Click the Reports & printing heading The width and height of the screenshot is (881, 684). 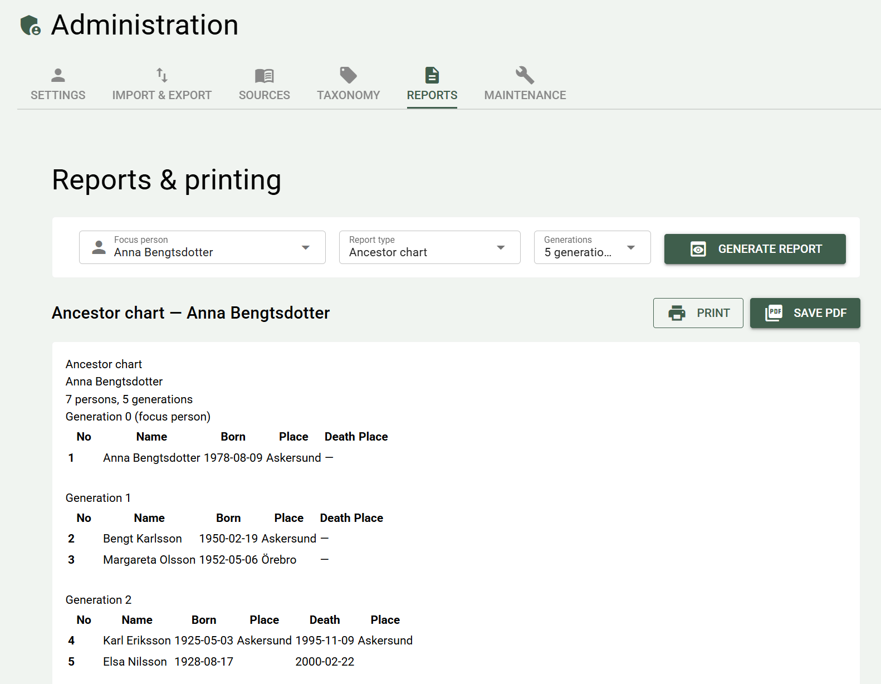167,180
